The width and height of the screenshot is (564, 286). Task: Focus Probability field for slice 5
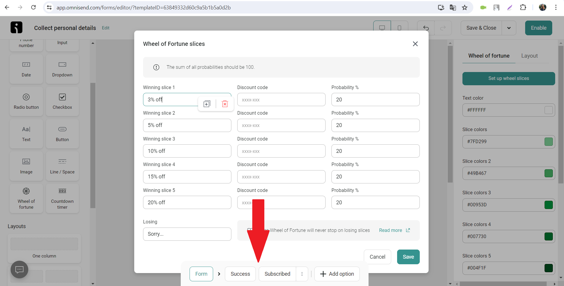coord(376,203)
